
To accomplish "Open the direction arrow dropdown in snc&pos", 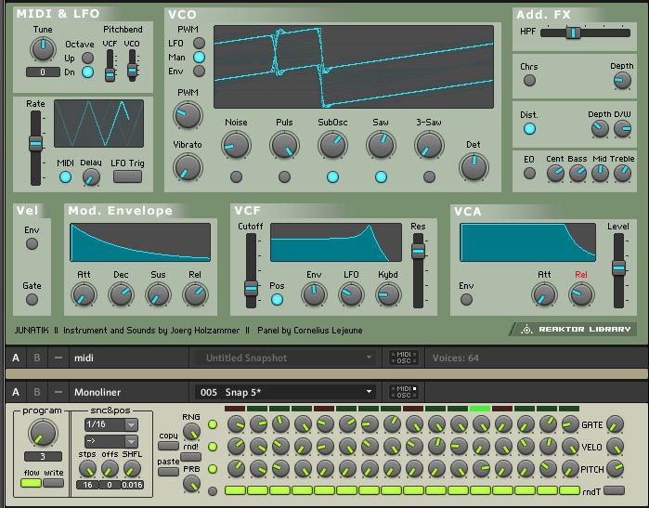I will tap(110, 441).
